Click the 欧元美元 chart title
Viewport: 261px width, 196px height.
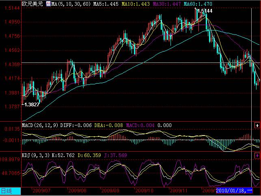[x=32, y=4]
